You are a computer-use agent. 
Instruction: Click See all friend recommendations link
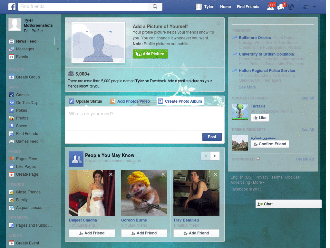click(x=113, y=161)
